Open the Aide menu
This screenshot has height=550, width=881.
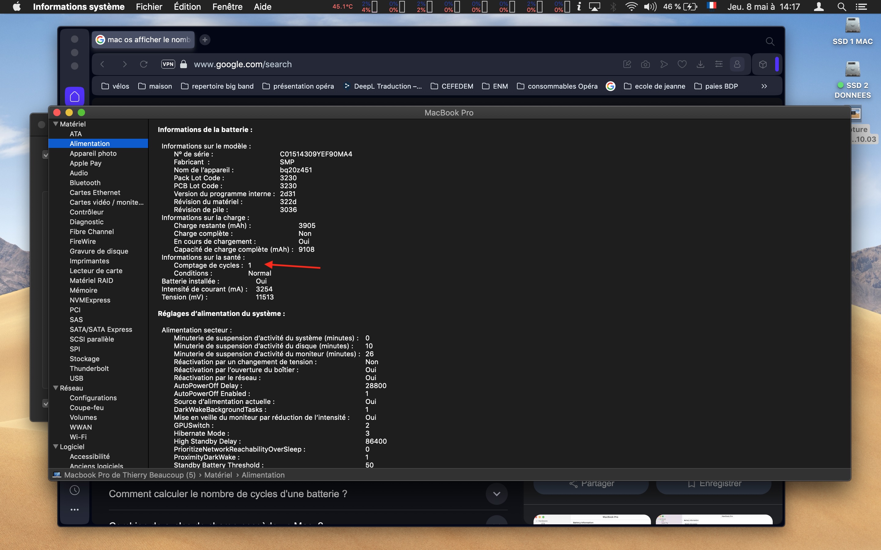click(x=262, y=6)
